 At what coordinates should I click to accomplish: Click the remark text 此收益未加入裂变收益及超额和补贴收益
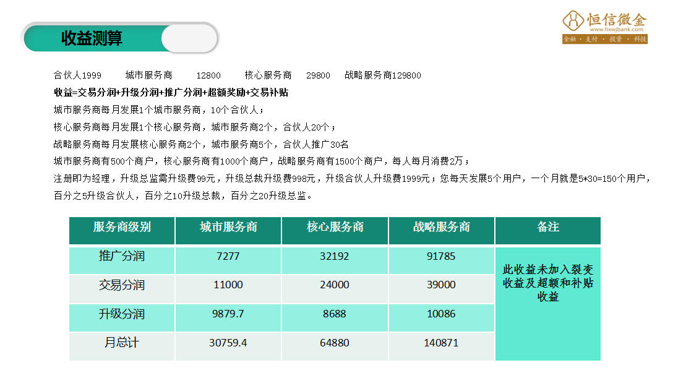pyautogui.click(x=548, y=283)
